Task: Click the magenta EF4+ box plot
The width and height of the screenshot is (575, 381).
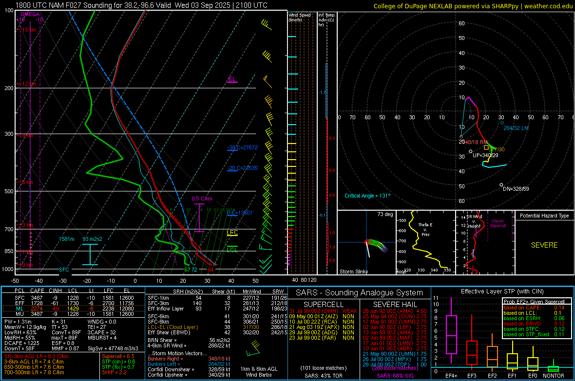Action: [451, 331]
